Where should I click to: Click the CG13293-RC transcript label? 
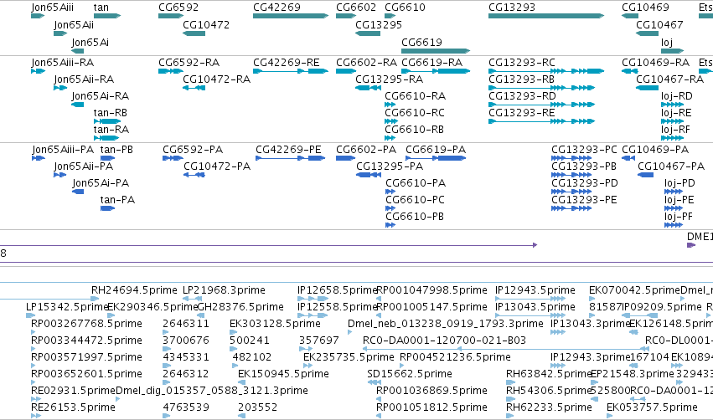point(522,63)
